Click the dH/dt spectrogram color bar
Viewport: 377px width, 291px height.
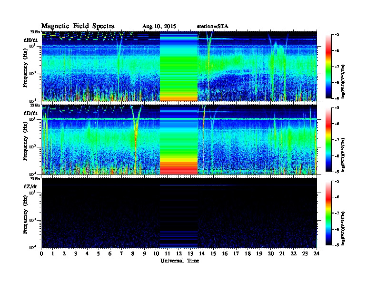coord(328,66)
